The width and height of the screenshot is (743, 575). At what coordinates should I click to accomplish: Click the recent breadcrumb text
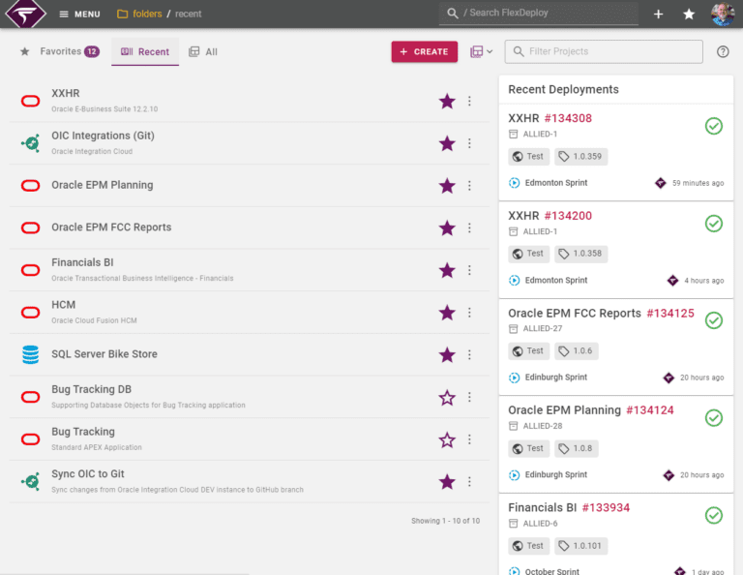pos(188,14)
